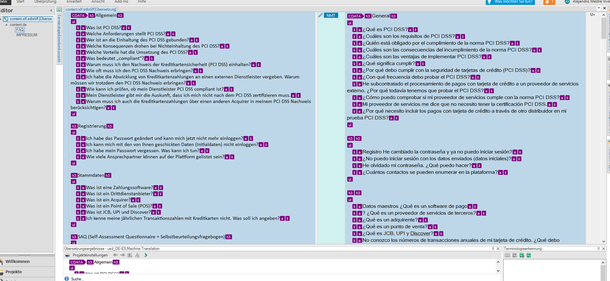This screenshot has width=610, height=281.
Task: Close the content.xlf.sdlxliff document tab
Action: [x=604, y=8]
